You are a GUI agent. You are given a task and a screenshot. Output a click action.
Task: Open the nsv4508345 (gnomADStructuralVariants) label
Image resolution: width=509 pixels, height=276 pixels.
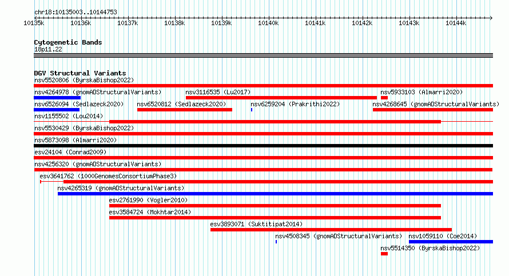(339, 236)
